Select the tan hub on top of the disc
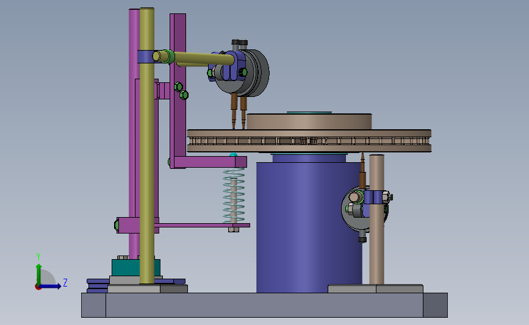Viewport: 529px width, 325px height. [x=309, y=122]
